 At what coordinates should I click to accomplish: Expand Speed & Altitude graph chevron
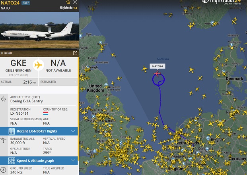tap(73, 161)
